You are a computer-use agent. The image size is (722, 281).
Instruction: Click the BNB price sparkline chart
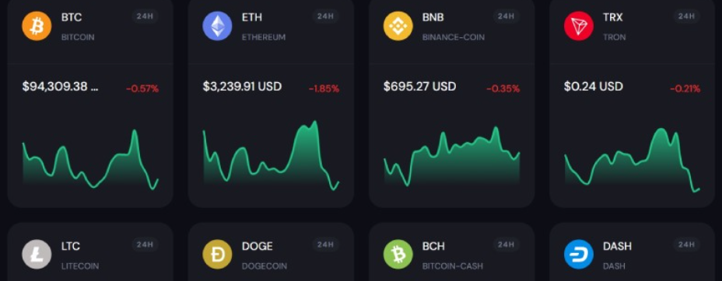452,156
